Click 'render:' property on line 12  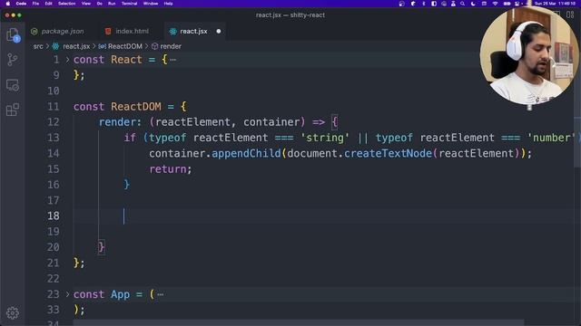point(121,122)
